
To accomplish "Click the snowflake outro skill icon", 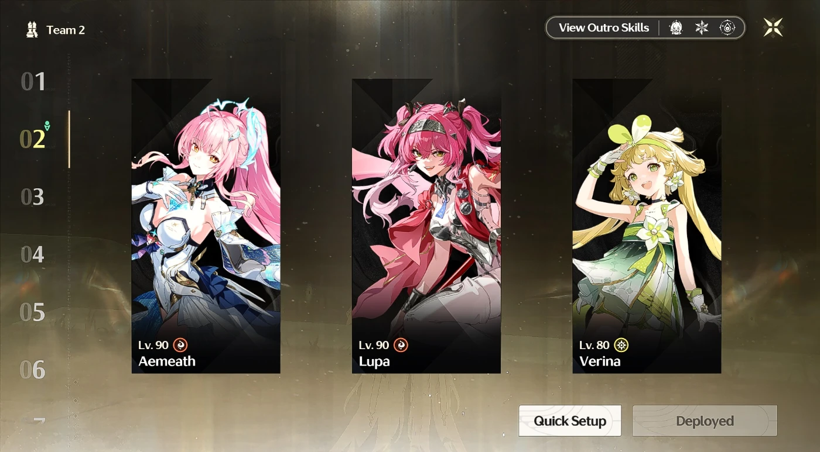I will [x=702, y=27].
